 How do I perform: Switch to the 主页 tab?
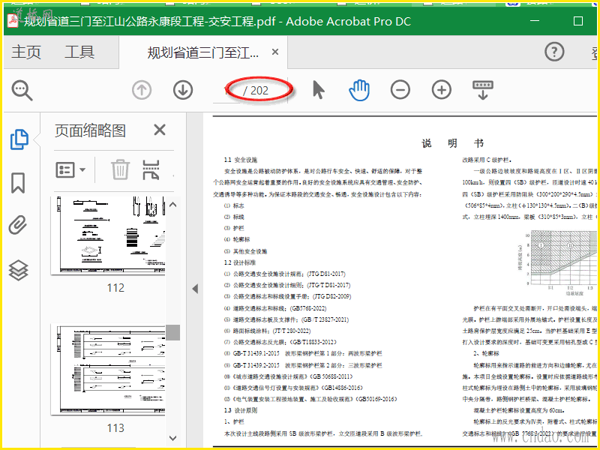tap(26, 52)
